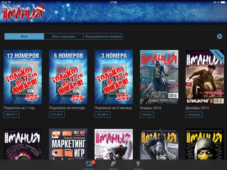Select the text Подписка на 3 месяца

(113, 108)
